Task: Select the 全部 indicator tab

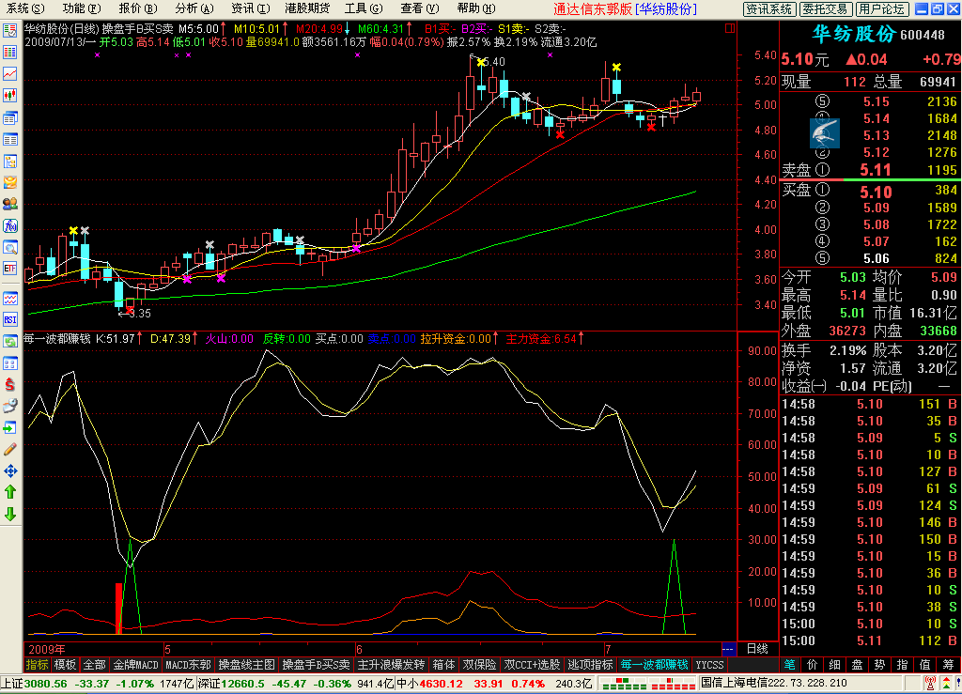Action: tap(95, 665)
